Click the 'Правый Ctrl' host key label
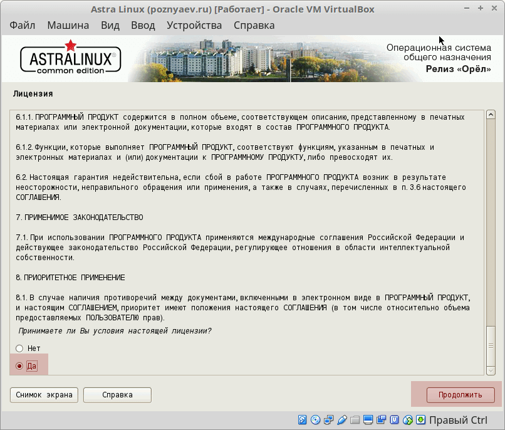Screen dimensions: 505x430 458,420
